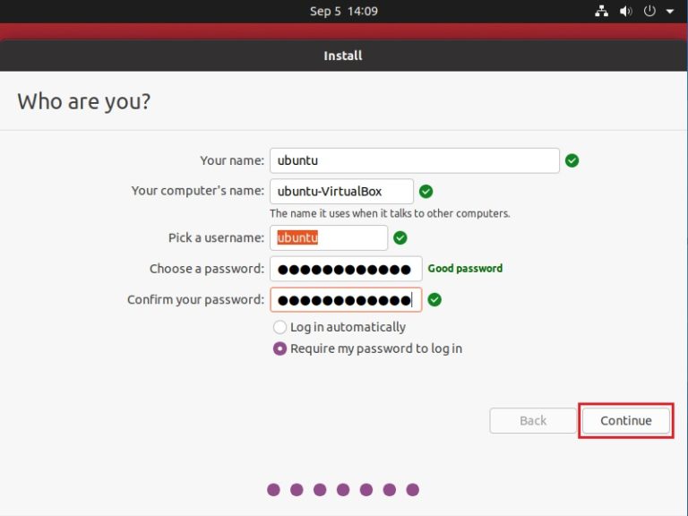Screen dimensions: 688x516
Task: Click the green checkmark beside username field
Action: 400,237
